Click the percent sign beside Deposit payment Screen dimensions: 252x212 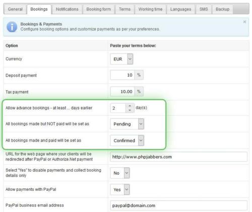(139, 75)
